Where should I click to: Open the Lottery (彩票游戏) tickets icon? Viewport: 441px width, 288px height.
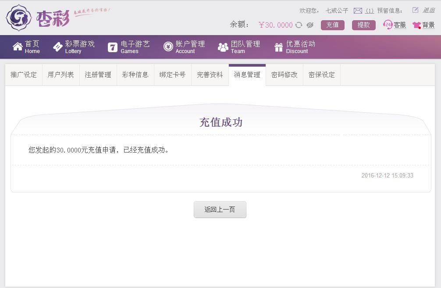[57, 46]
